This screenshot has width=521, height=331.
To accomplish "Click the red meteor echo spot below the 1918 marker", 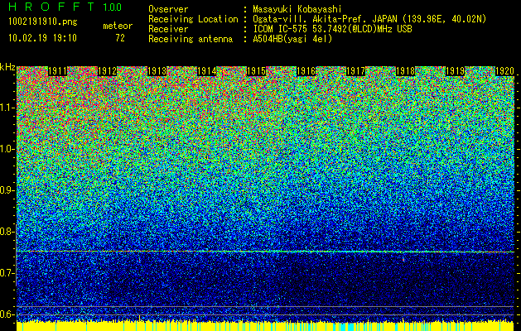I will point(403,259).
